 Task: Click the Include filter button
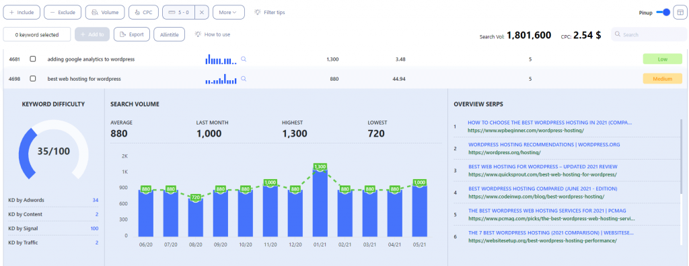[22, 12]
